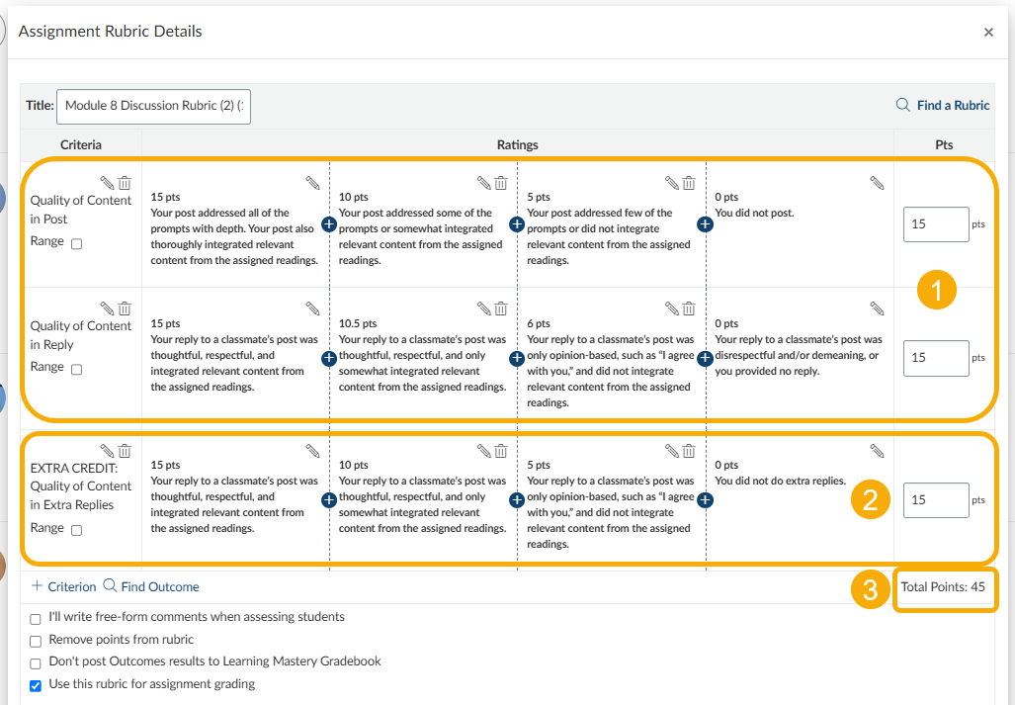Edit the Quality of Content in Post criterion
Image resolution: width=1015 pixels, height=705 pixels.
[x=107, y=183]
